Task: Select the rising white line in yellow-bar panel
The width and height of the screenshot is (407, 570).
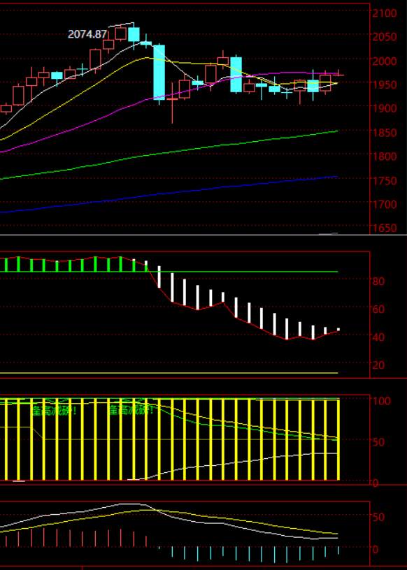Action: (236, 462)
